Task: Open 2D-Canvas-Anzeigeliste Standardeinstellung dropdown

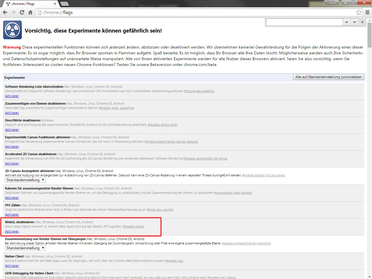Action: (x=26, y=180)
